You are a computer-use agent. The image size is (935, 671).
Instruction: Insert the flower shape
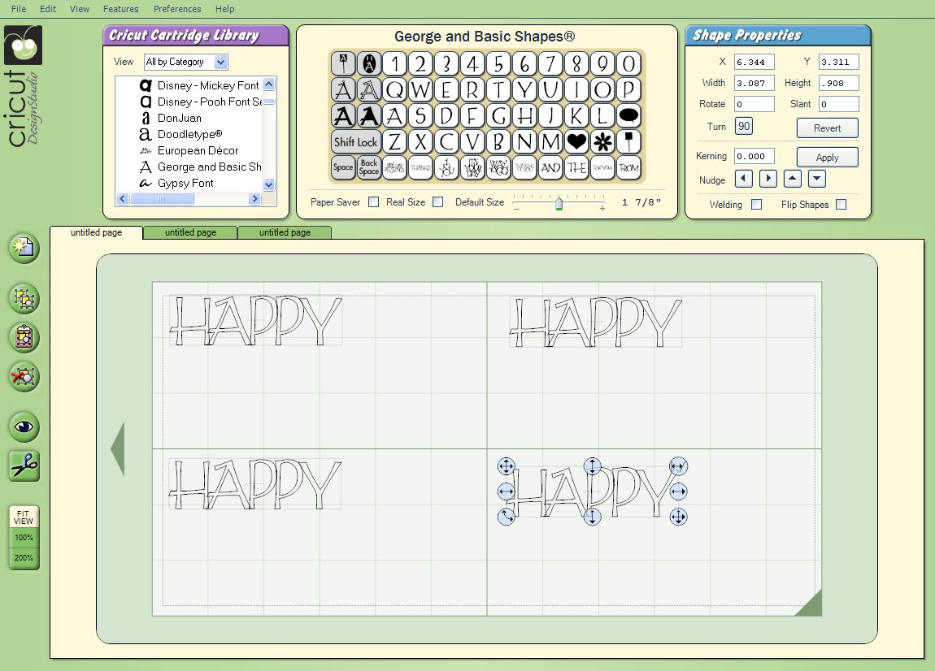point(602,142)
